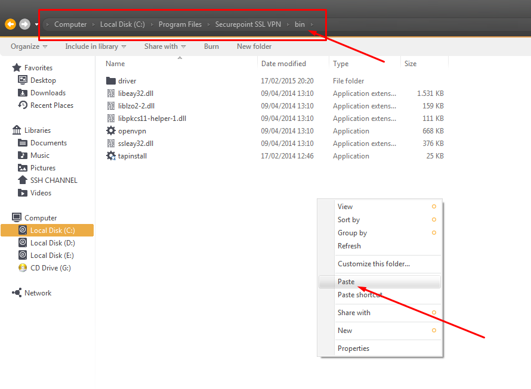Click Local Disk (C:) in breadcrumb
Screen dimensions: 531x389
pos(122,24)
